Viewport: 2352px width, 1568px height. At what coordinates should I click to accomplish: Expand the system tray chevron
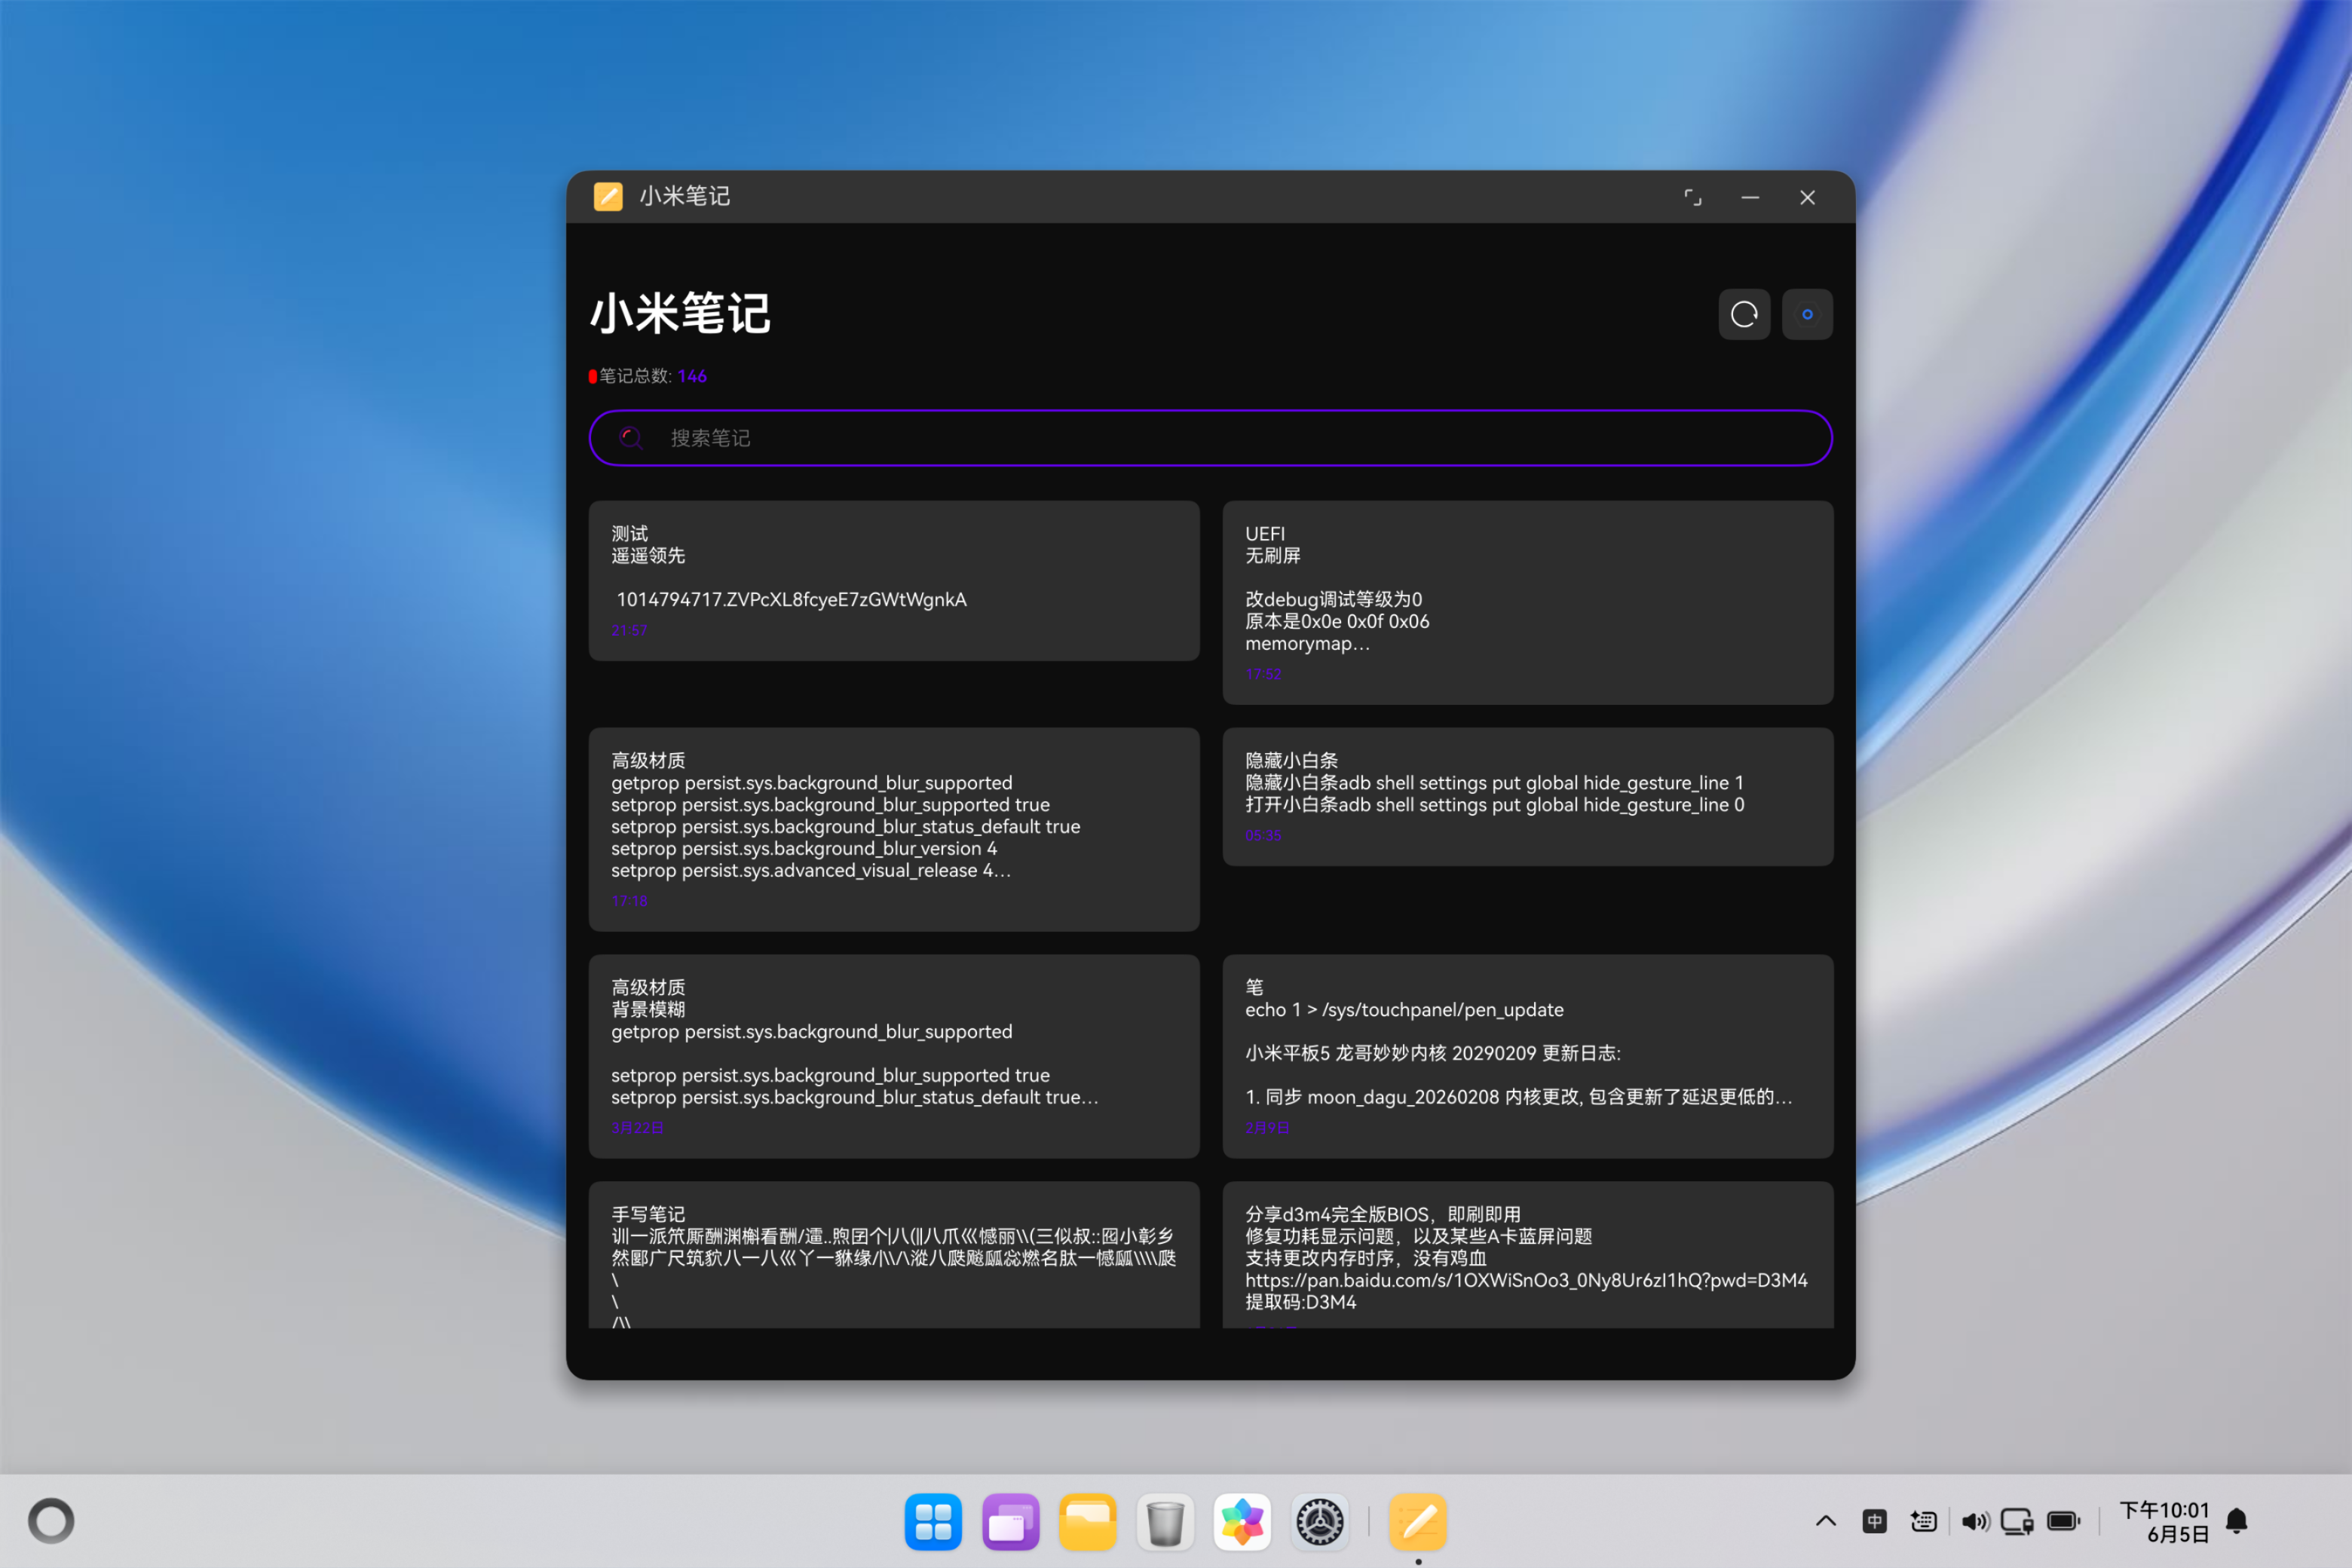click(1826, 1521)
